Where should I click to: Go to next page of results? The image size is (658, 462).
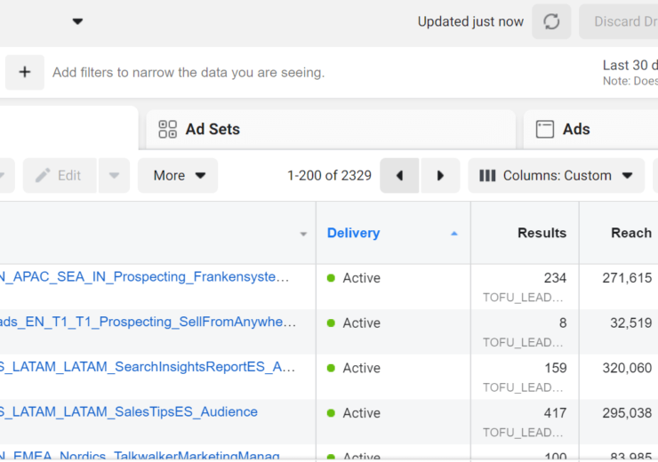(x=440, y=176)
